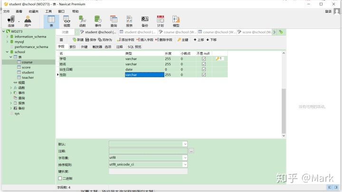Click the comment ellipsis (...) button
This screenshot has width=342, height=192.
click(191, 151)
